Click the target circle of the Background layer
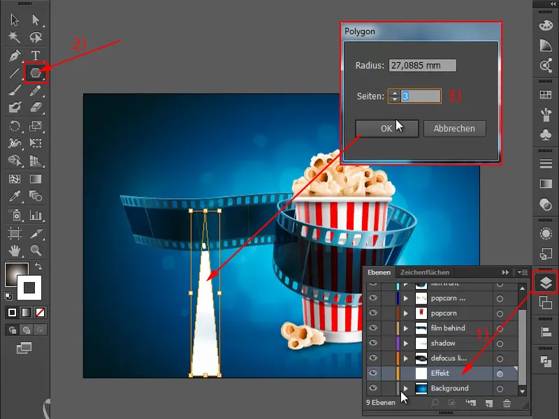The image size is (559, 419). tap(500, 388)
